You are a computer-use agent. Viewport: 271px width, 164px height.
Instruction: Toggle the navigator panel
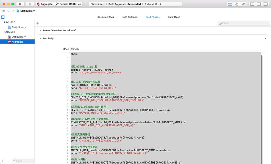(x=252, y=4)
